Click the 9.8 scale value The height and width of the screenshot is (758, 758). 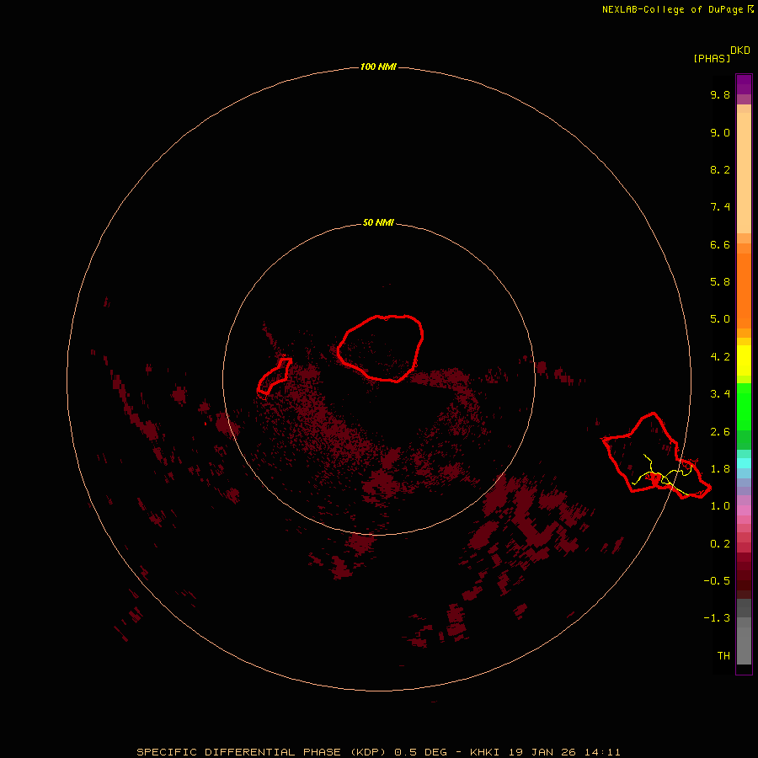[720, 94]
